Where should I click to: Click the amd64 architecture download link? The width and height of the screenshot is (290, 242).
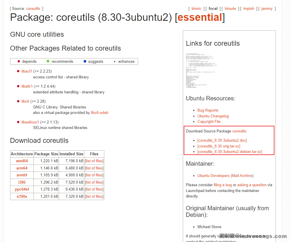(x=22, y=161)
